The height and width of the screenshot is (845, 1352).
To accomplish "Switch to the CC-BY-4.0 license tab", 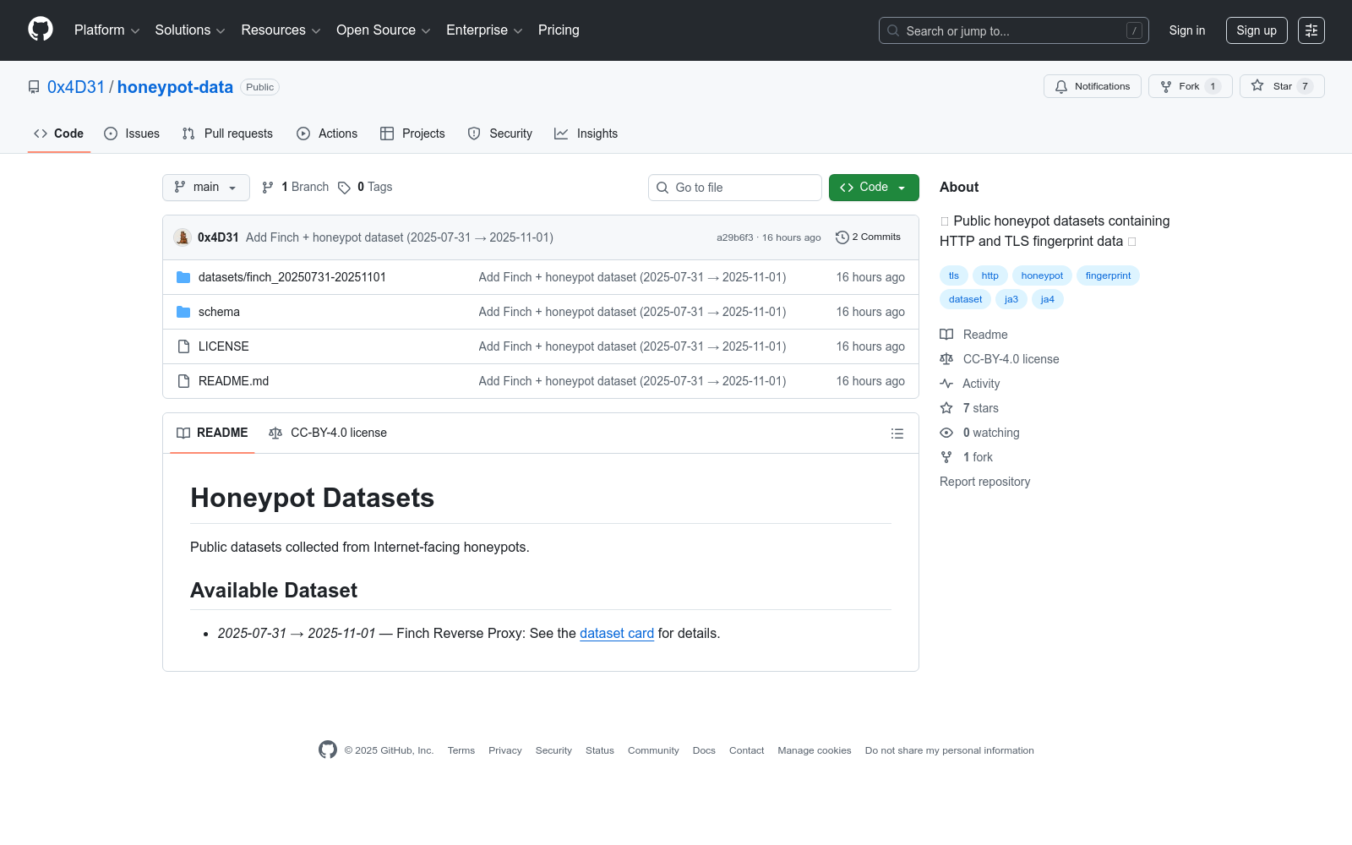I will tap(328, 433).
